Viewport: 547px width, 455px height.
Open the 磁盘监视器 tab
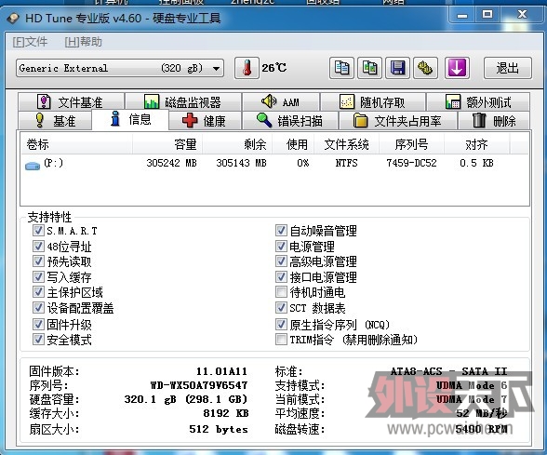(182, 102)
